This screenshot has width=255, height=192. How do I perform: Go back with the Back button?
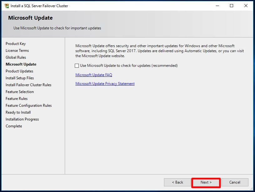point(177,182)
